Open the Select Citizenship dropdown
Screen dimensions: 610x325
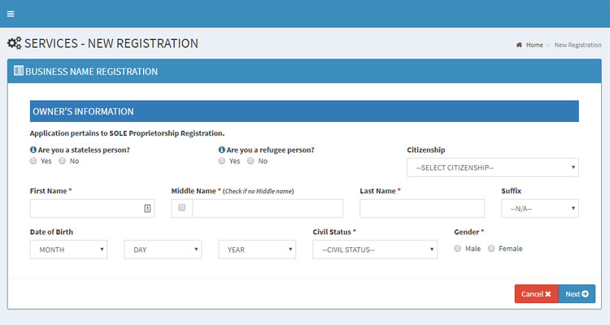[x=493, y=167]
